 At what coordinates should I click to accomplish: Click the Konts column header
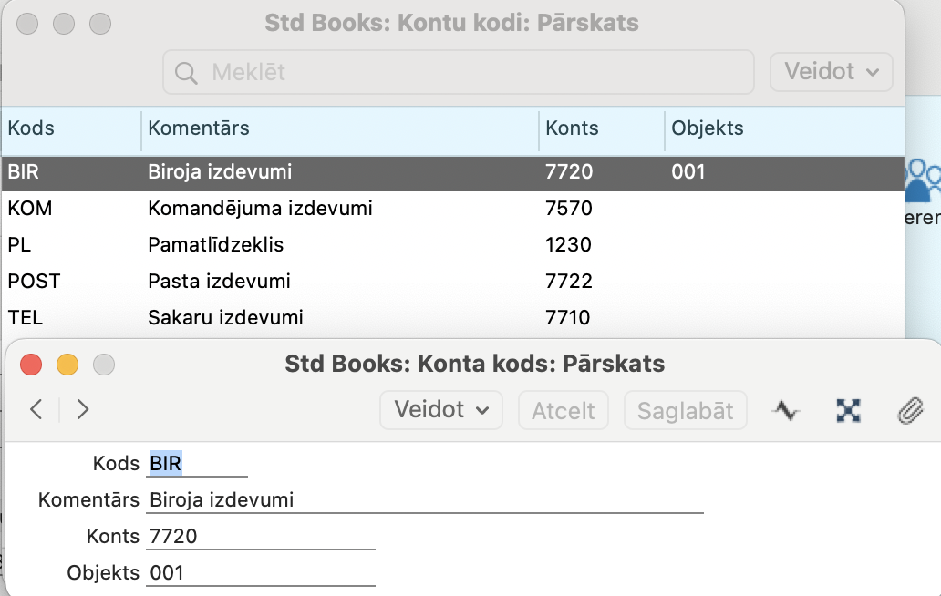coord(601,128)
